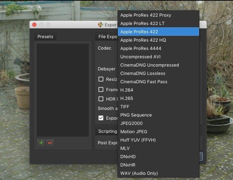The image size is (233, 180).
Task: Toggle the Frame rate override checkbox
Action: tap(101, 89)
